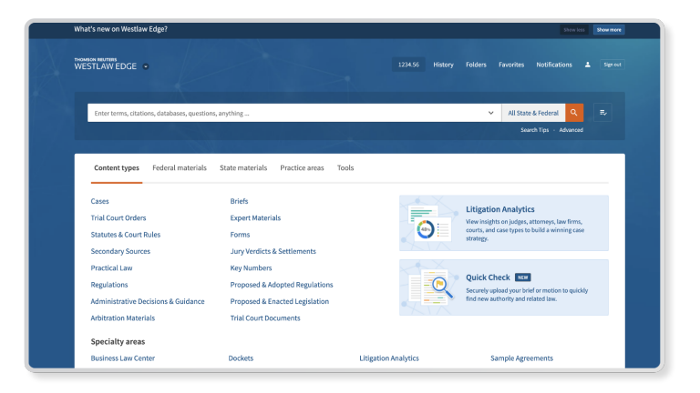Image resolution: width=700 pixels, height=393 pixels.
Task: Click the Quick Check document magnifier icon
Action: [429, 287]
